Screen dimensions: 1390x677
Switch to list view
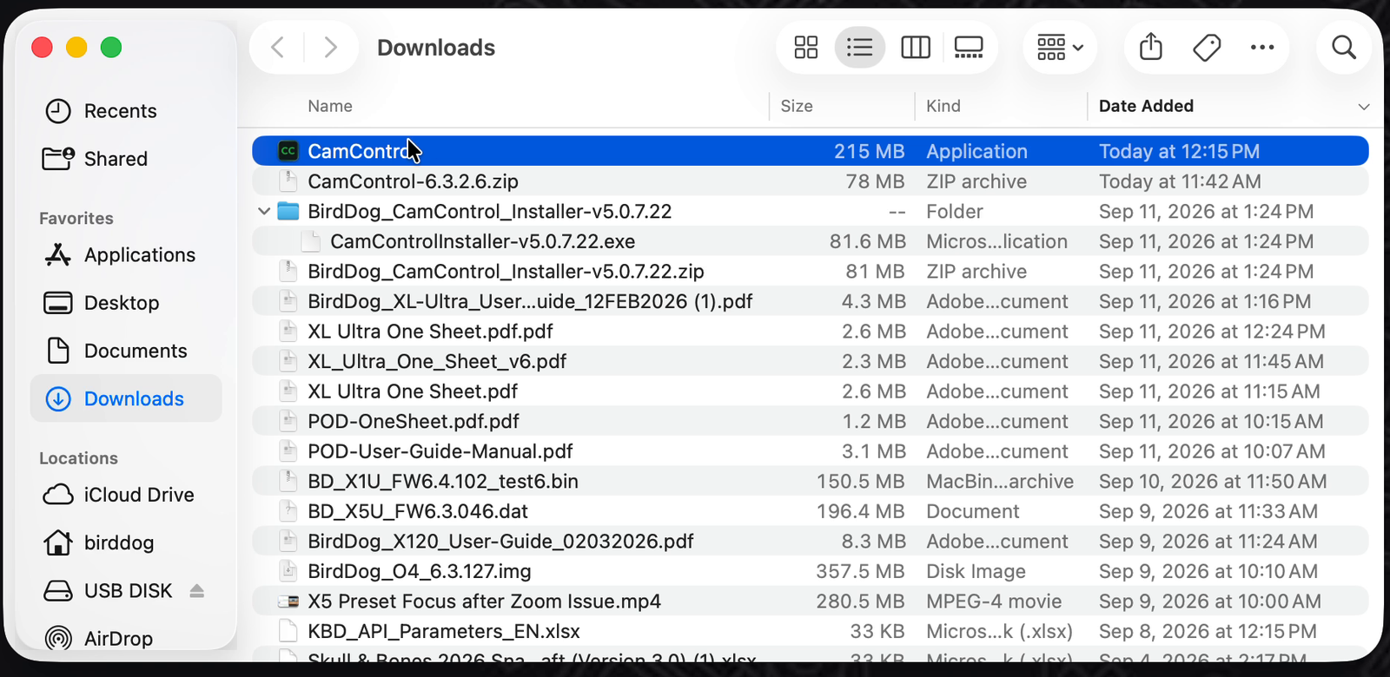click(x=859, y=47)
